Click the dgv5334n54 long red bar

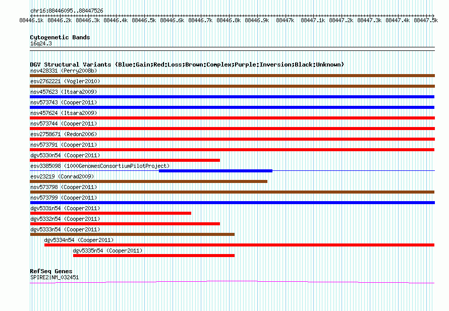pyautogui.click(x=240, y=245)
